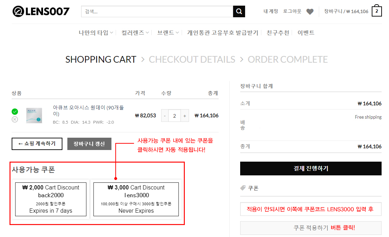Expand the 브랜드 dropdown menu
389x237 pixels.
168,33
